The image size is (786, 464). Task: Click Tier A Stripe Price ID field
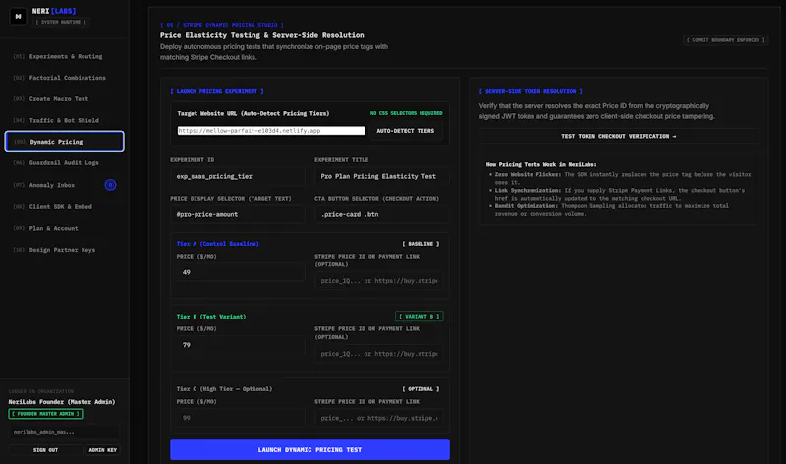379,281
